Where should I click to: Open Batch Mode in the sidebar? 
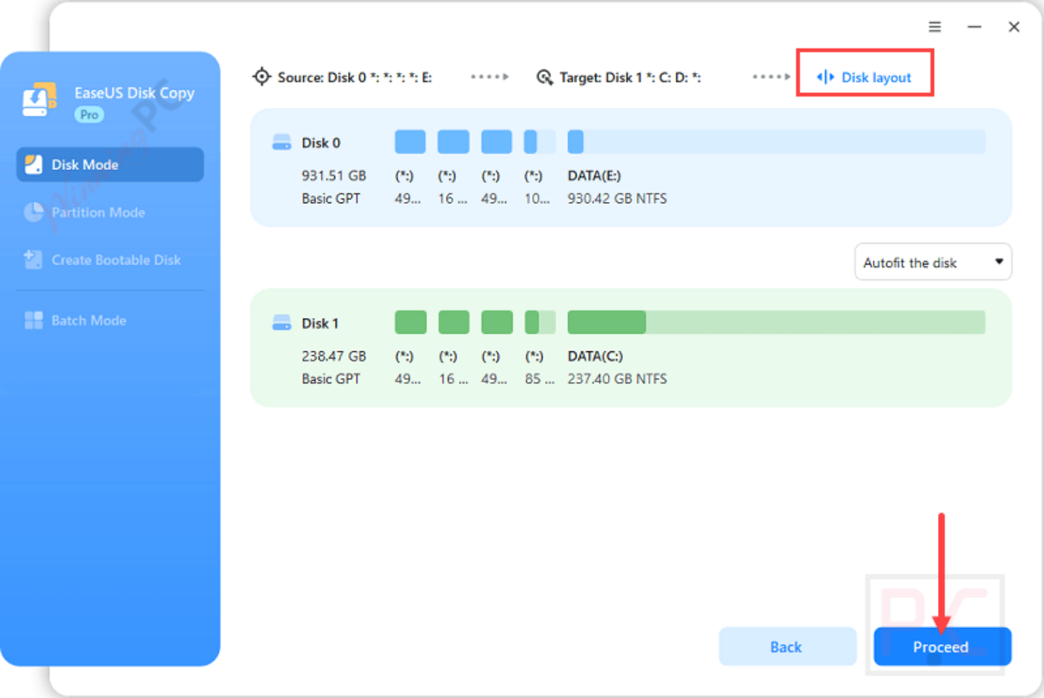(x=88, y=320)
